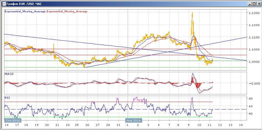
Task: Click date label 3 on the time axis
Action: 148,125
